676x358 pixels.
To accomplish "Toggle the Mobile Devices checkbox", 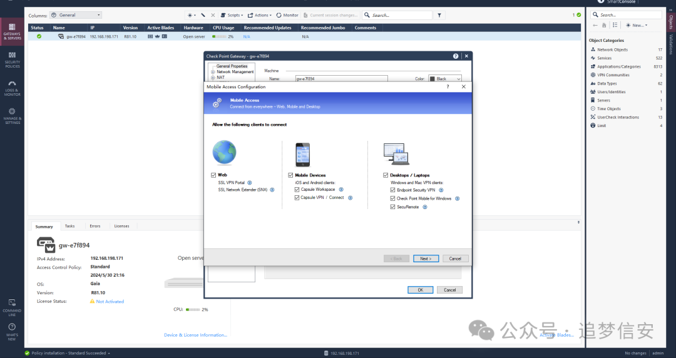I will (290, 175).
